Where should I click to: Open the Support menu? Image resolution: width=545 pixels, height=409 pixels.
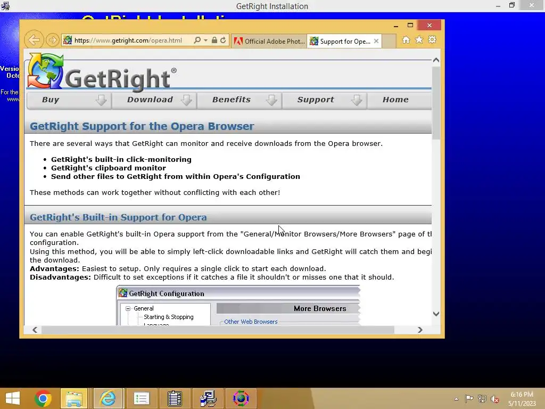[x=315, y=100]
